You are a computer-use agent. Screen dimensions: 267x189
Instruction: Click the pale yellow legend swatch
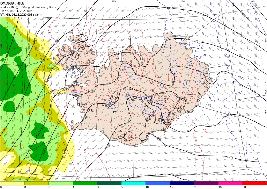coord(12,183)
